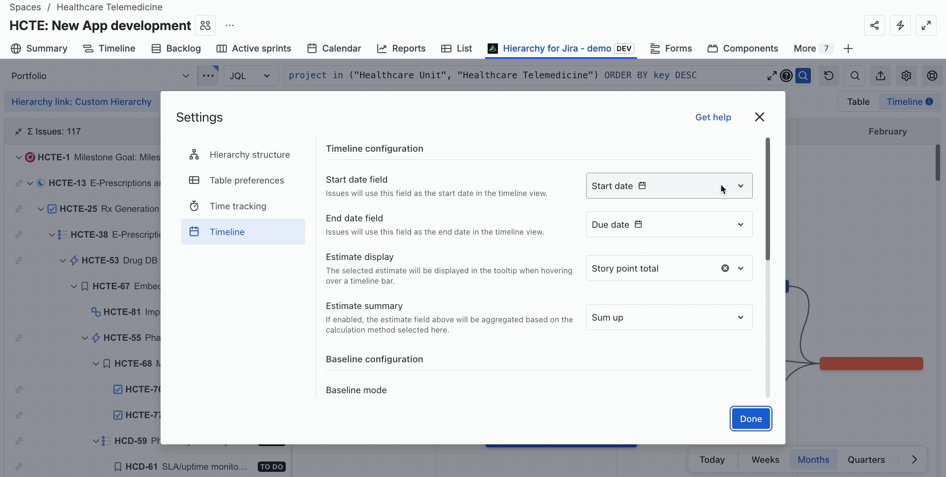Open the Start date field dropdown
This screenshot has width=946, height=477.
669,186
